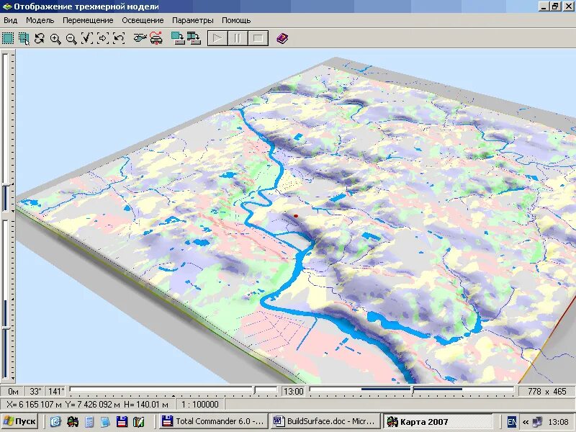Open the Освещение menu
The width and height of the screenshot is (576, 432).
point(143,20)
